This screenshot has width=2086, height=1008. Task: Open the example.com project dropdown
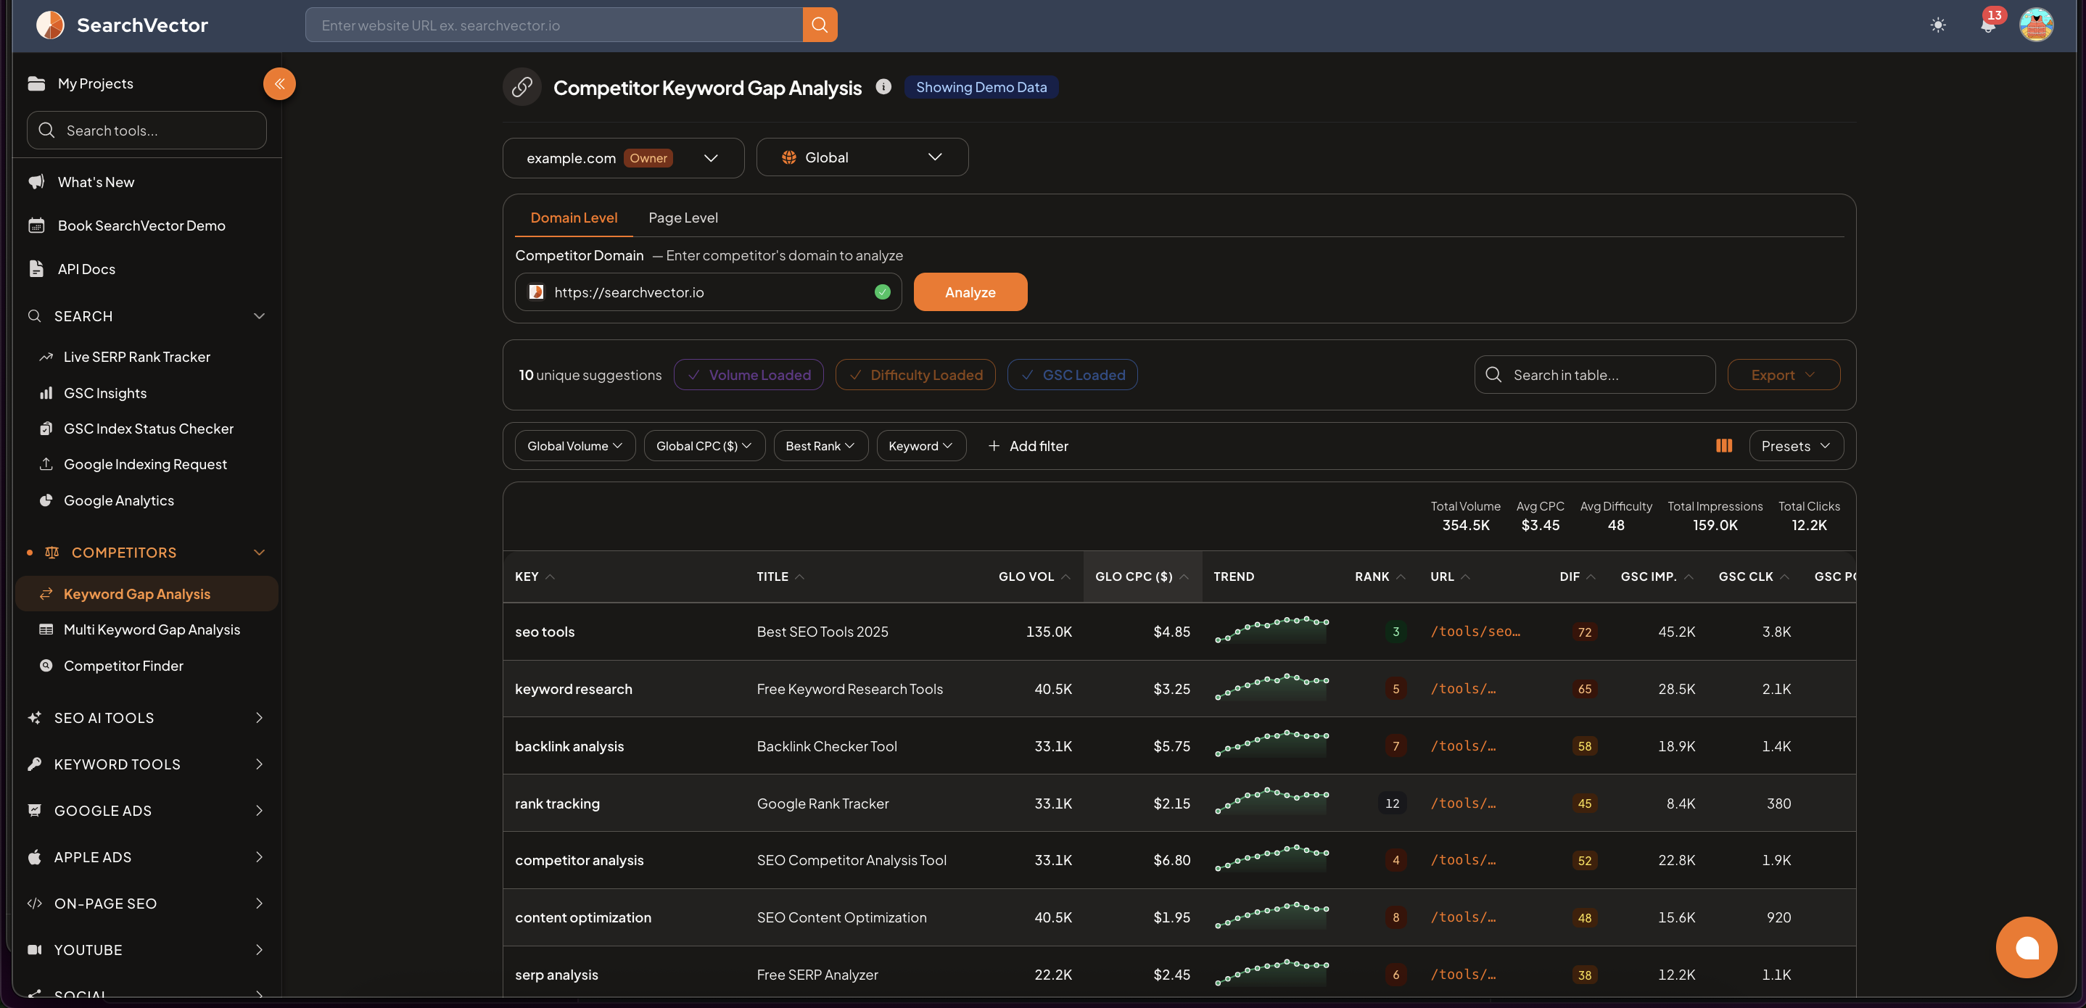coord(624,158)
